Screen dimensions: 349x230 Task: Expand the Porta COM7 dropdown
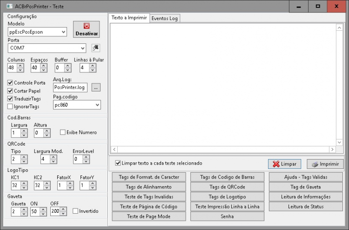47,48
